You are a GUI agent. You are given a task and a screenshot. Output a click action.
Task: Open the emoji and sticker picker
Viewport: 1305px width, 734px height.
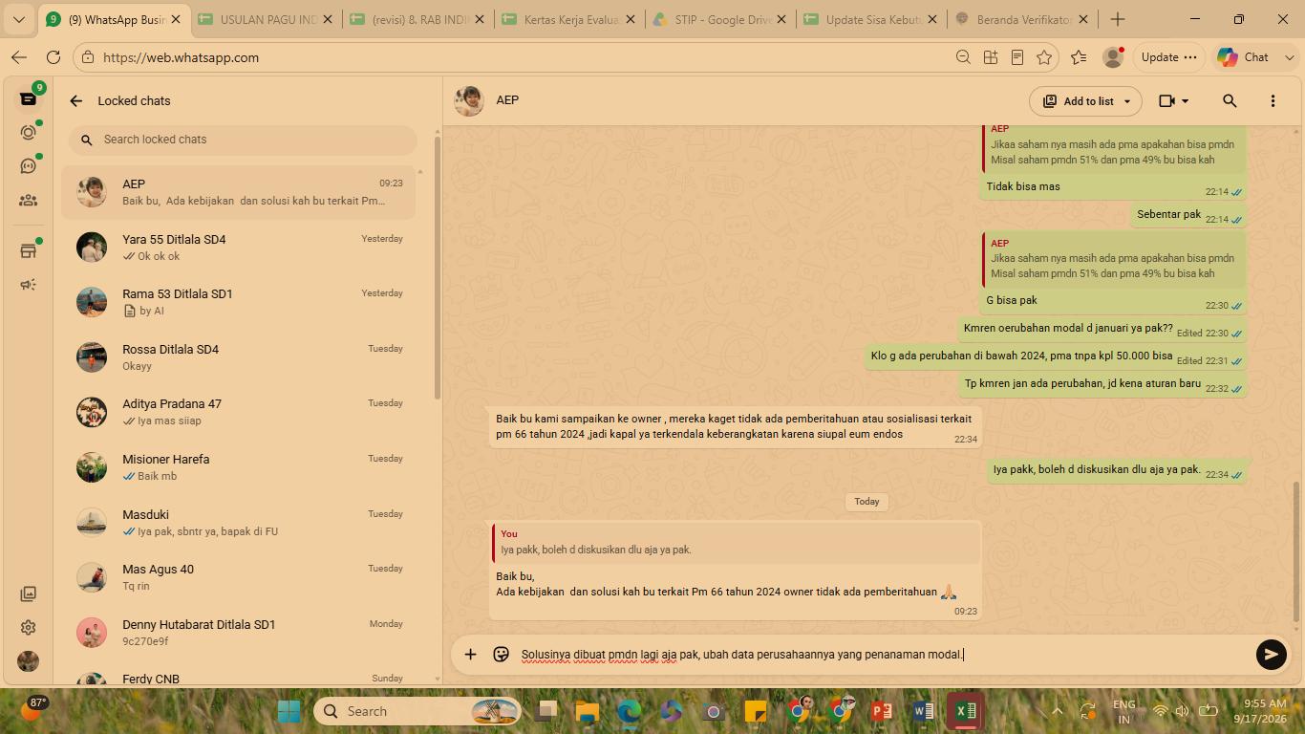pos(501,655)
